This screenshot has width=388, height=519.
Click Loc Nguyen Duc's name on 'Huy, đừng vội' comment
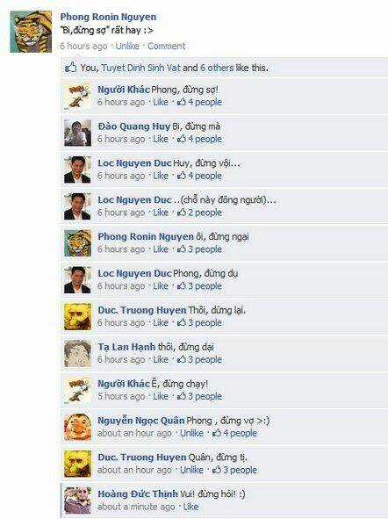[134, 163]
